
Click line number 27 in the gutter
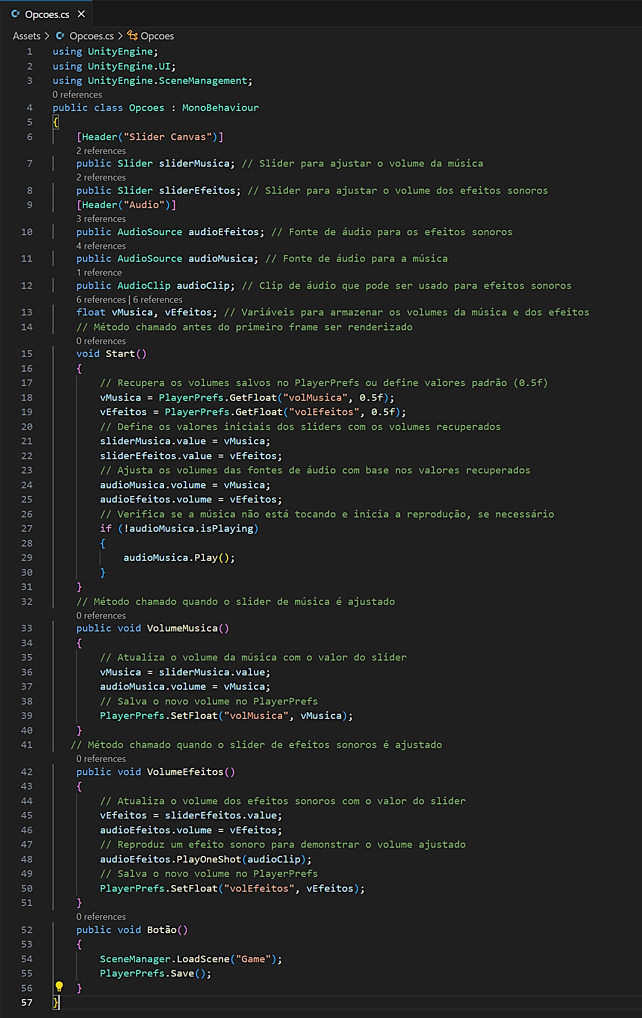tap(27, 528)
